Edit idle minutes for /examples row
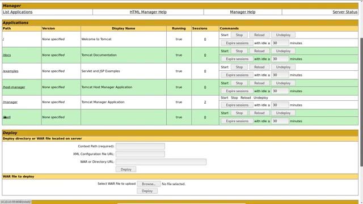This screenshot has height=204, width=363. 280,75
